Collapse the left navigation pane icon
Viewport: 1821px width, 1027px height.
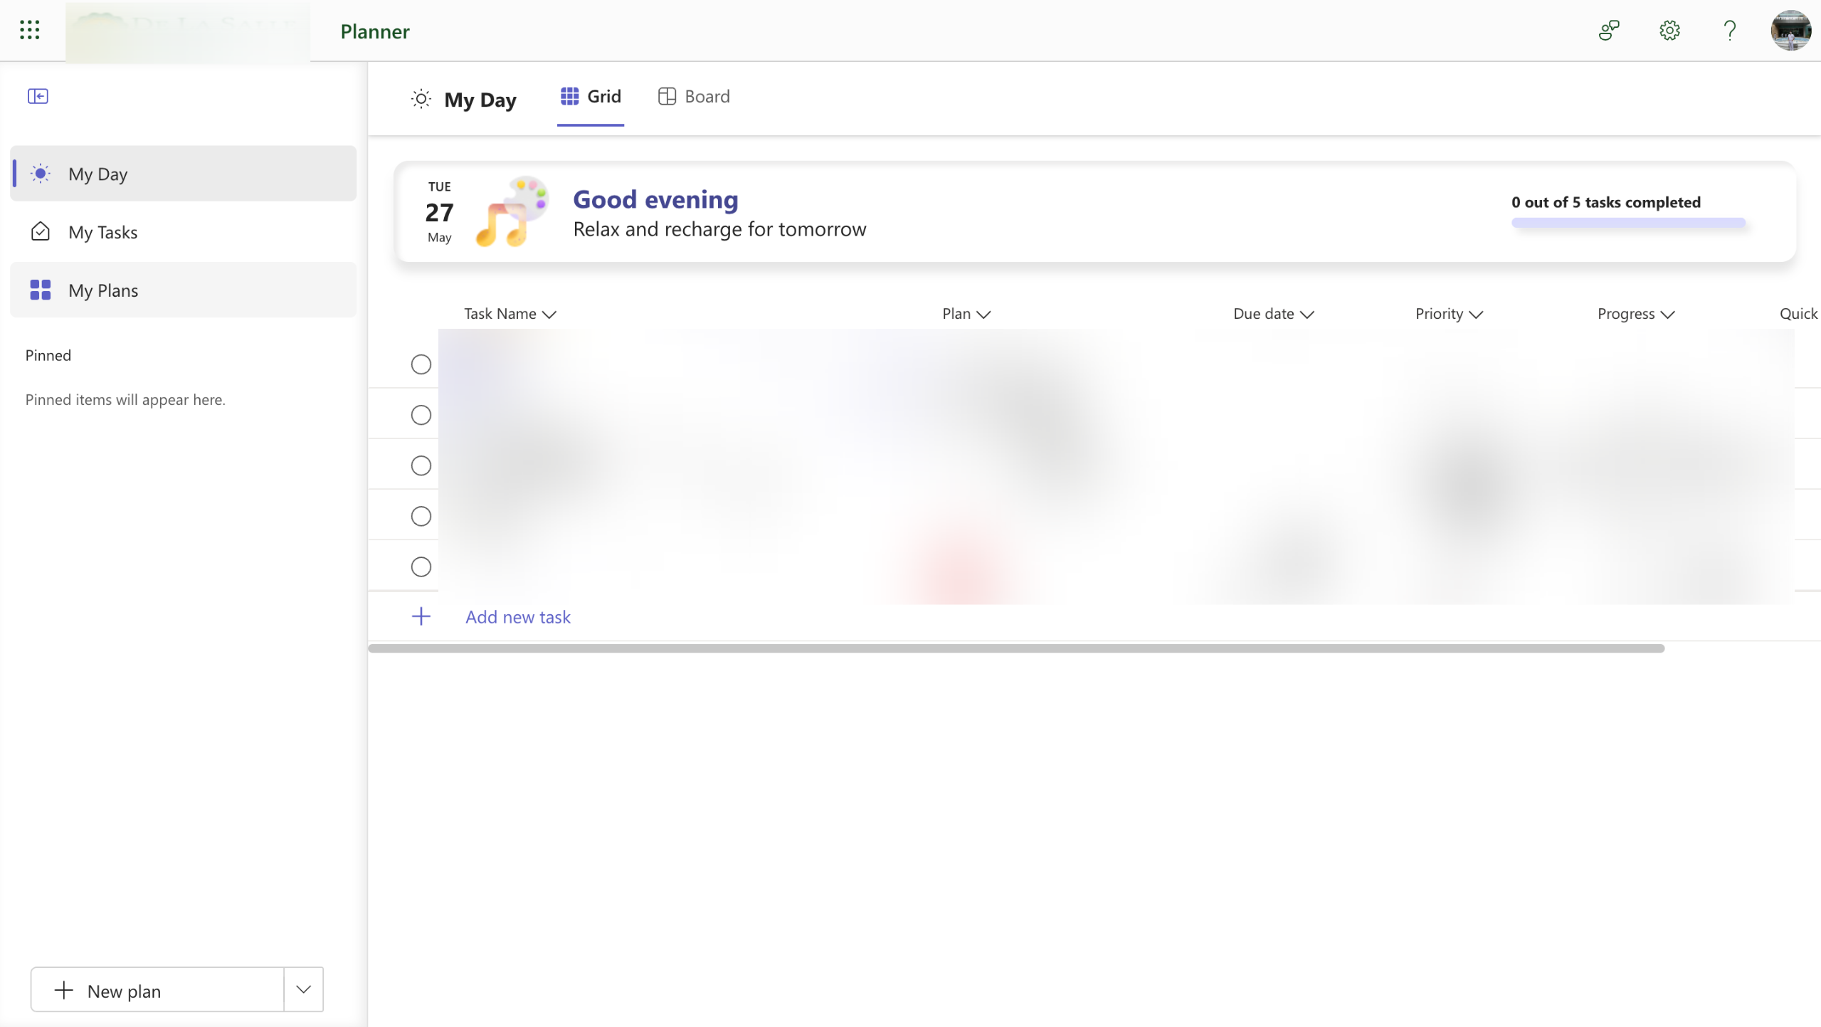[x=38, y=96]
